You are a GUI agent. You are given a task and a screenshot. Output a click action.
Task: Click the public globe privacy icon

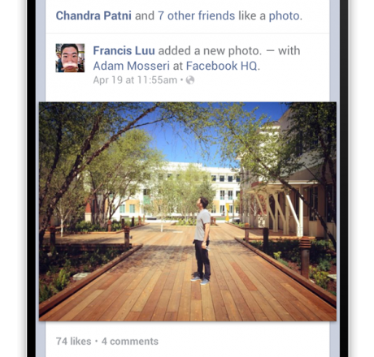coord(190,80)
